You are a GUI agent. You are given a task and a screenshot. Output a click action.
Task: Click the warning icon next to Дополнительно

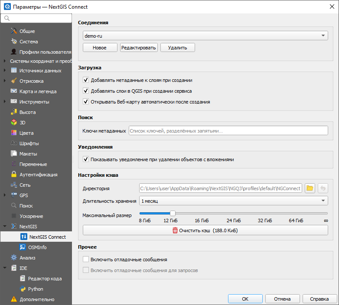click(14, 299)
